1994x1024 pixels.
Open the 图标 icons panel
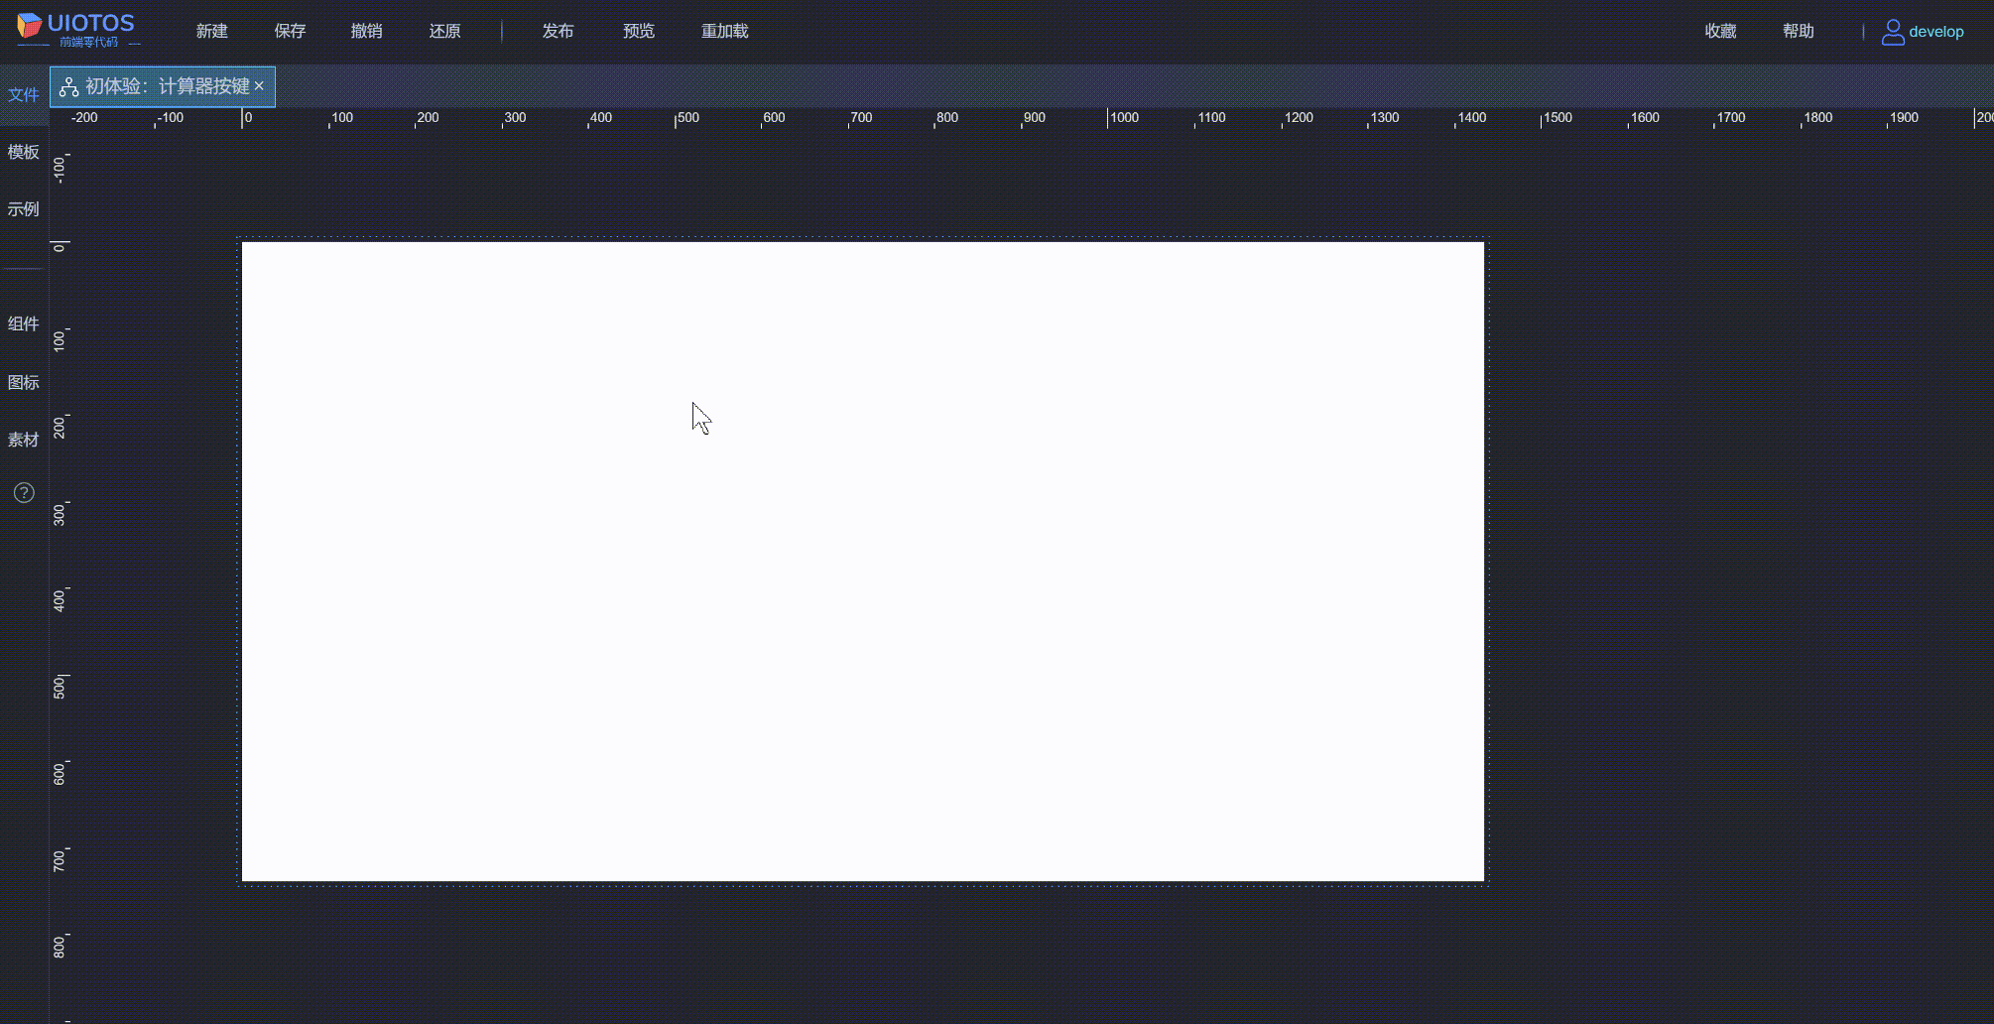point(23,382)
